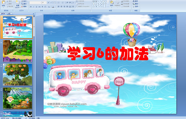Open the font size dropdown
The width and height of the screenshot is (186, 119).
coord(46,2)
